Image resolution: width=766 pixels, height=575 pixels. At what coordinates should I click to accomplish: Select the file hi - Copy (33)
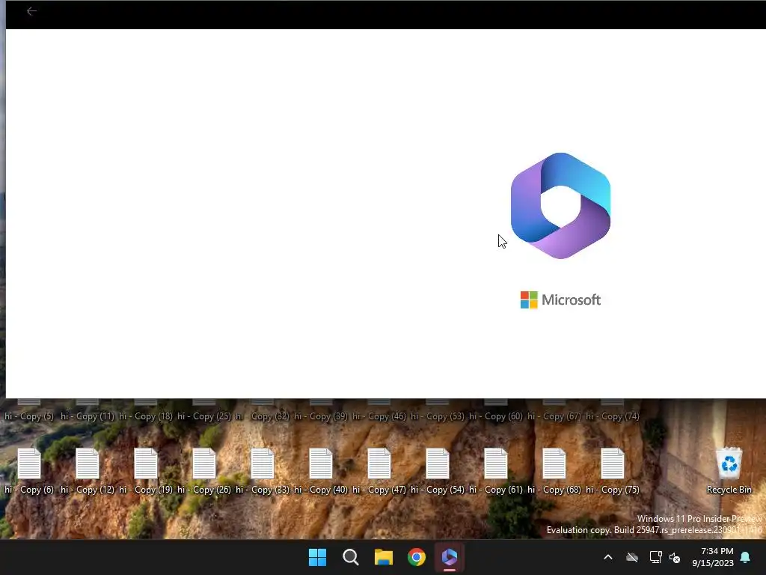[x=263, y=471]
